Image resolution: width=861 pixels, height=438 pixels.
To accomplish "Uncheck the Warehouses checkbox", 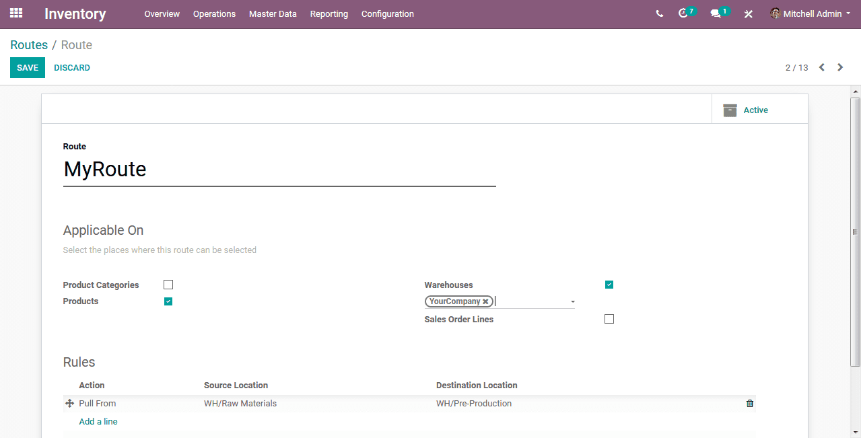I will (609, 285).
